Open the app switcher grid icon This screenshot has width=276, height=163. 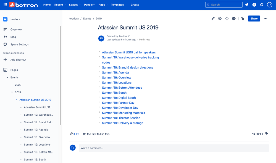[x=5, y=5]
